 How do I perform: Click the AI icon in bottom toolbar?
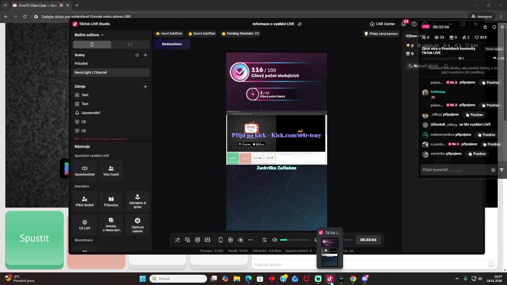197,240
